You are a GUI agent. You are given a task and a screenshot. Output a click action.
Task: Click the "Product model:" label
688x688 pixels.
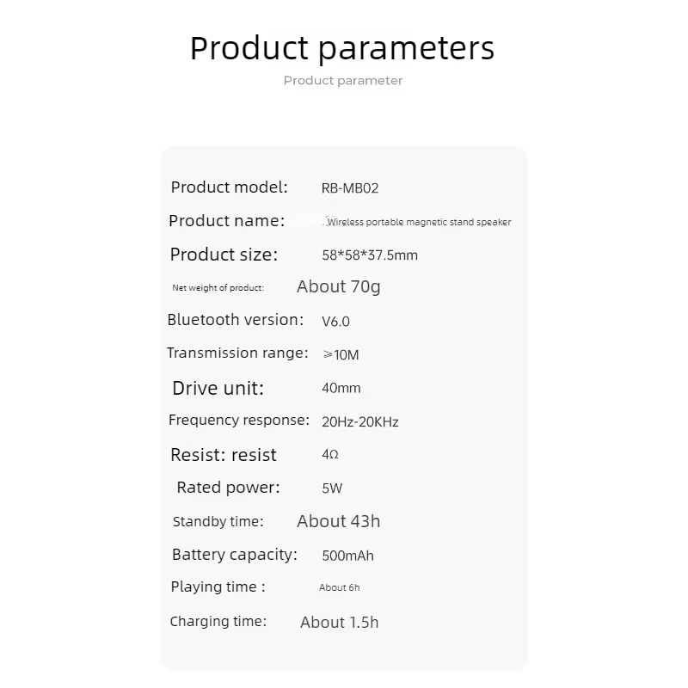229,187
